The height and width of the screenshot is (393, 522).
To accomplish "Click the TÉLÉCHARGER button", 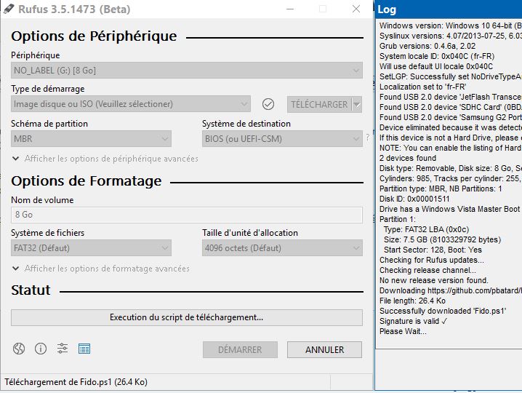I will pyautogui.click(x=319, y=104).
